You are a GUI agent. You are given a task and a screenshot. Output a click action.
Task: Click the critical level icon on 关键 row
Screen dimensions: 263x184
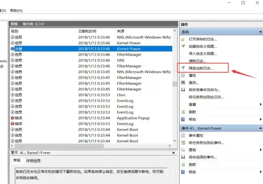click(x=12, y=49)
